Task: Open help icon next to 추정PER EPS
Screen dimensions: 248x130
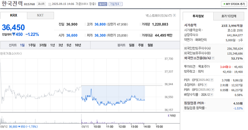Action: (x=206, y=85)
